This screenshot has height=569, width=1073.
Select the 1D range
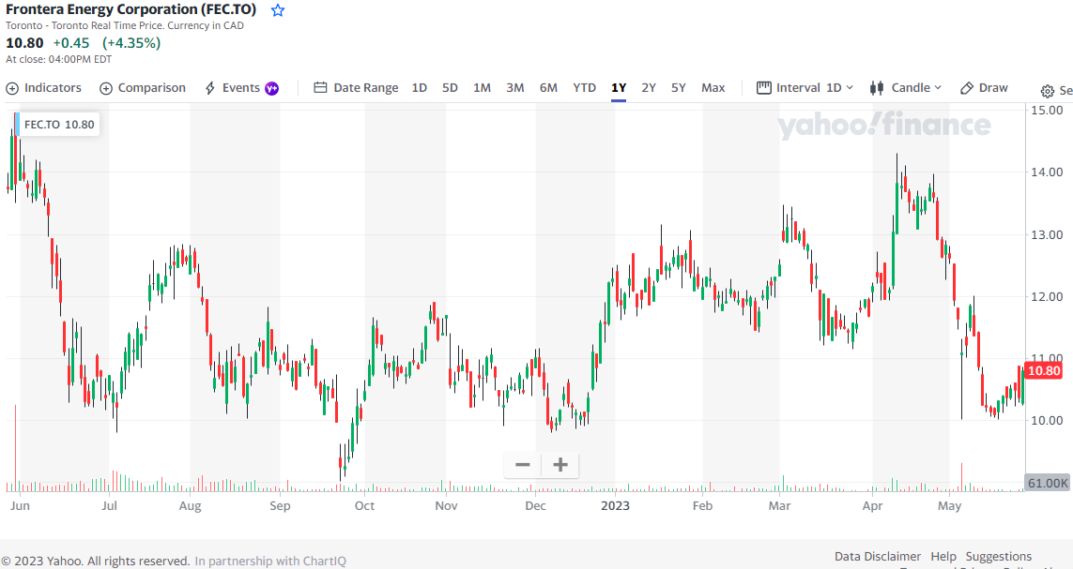(420, 88)
